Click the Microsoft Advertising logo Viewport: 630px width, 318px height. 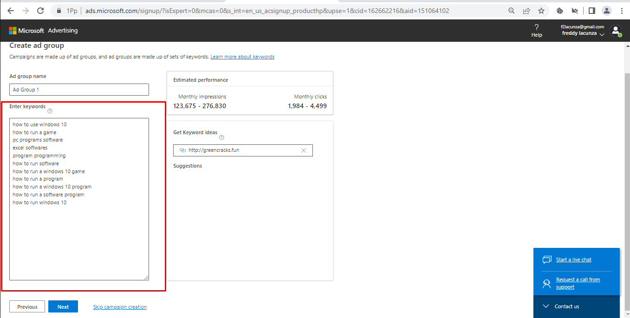pyautogui.click(x=43, y=31)
